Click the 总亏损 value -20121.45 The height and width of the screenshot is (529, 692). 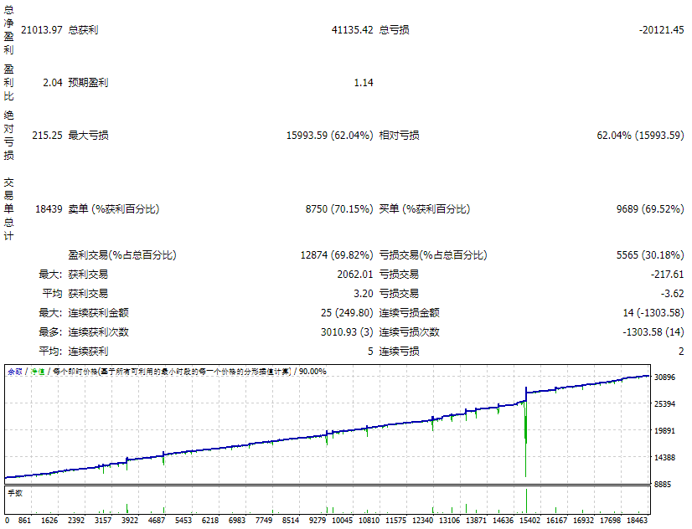(661, 30)
